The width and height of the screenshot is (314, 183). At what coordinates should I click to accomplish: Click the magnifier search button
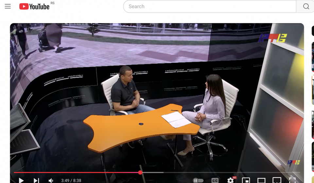pyautogui.click(x=306, y=7)
